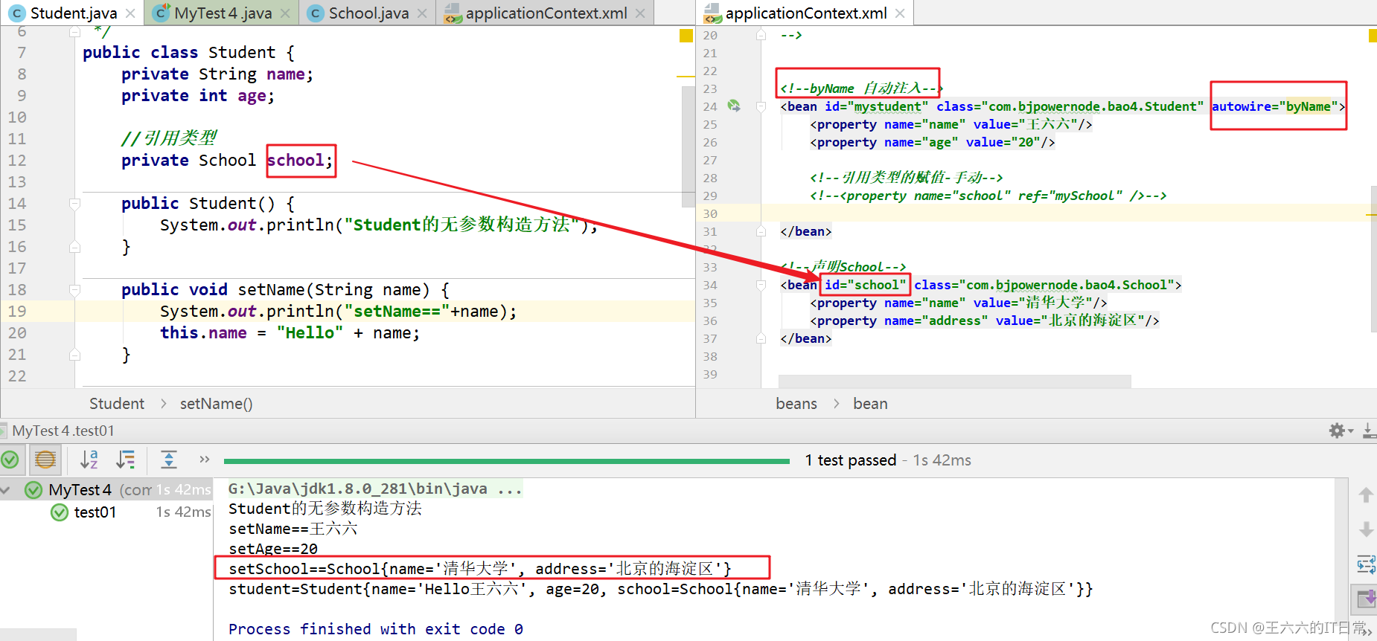The image size is (1377, 641).
Task: Switch to the School.java tab
Action: 368,13
